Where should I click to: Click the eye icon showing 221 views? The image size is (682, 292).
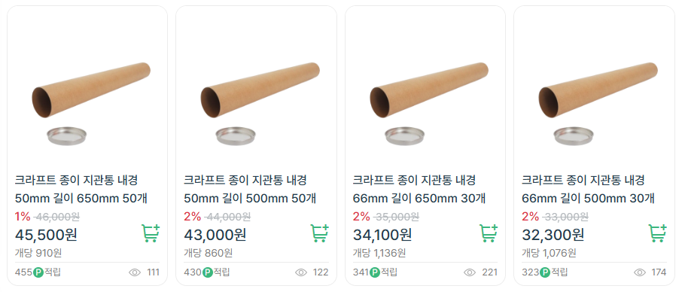470,272
